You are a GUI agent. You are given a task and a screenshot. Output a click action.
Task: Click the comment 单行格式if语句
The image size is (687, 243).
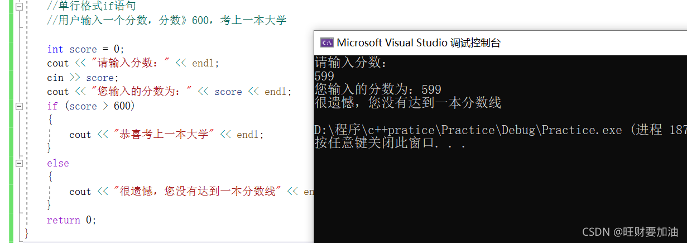92,7
